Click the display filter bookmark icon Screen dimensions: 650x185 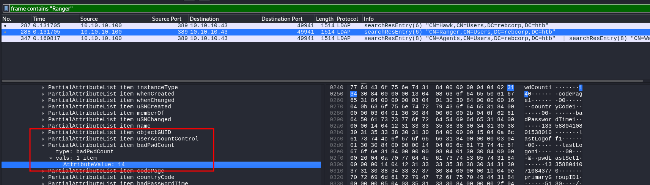pos(6,8)
